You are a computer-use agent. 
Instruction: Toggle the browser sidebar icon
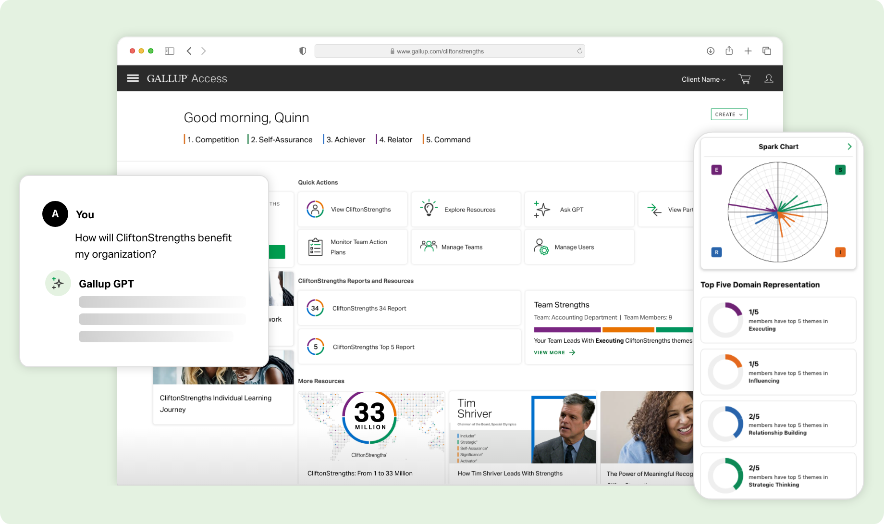(170, 51)
